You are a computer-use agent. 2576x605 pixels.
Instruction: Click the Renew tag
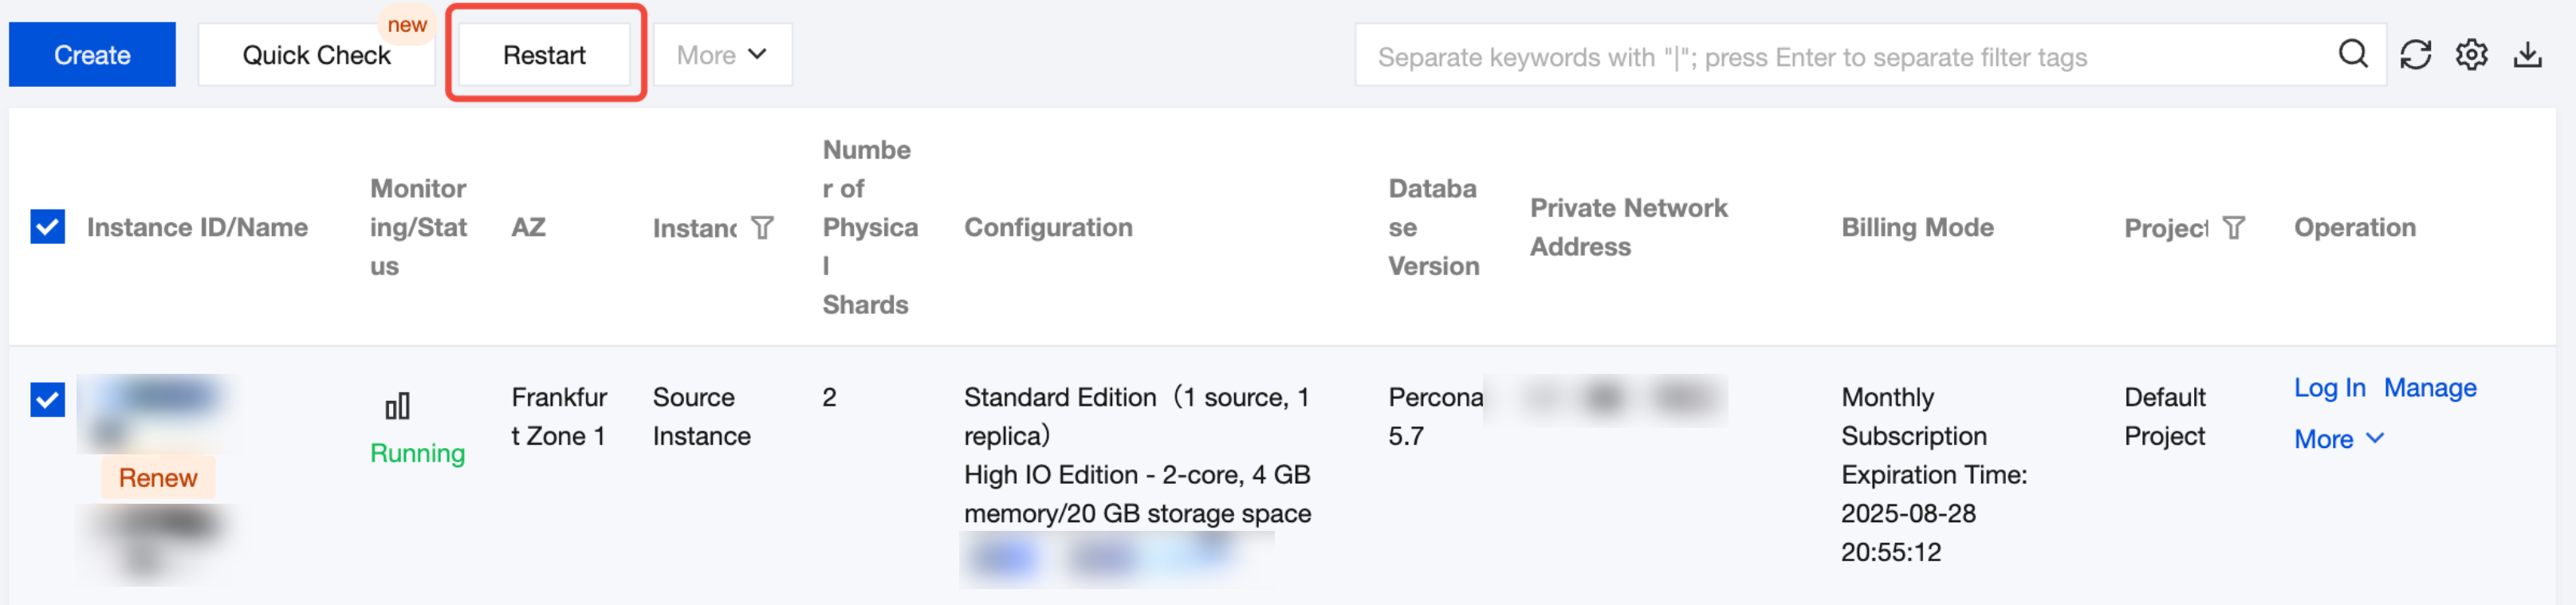coord(158,478)
